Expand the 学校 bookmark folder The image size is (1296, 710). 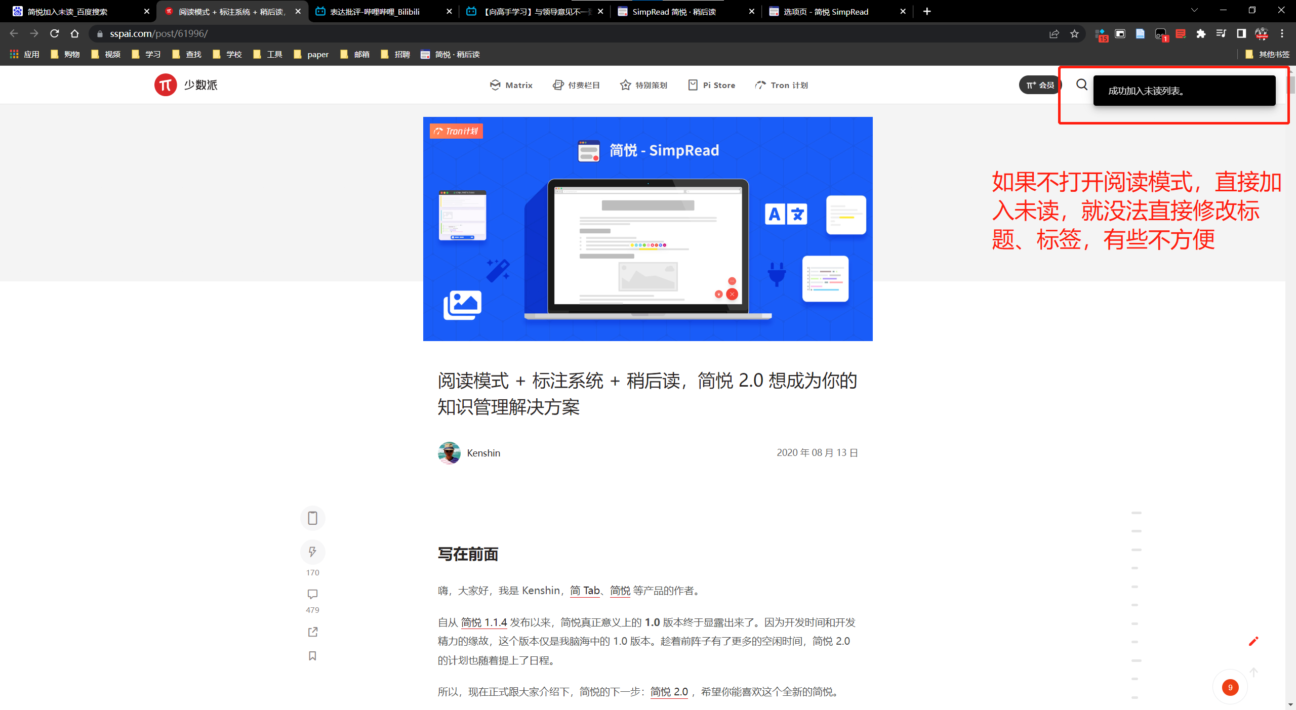tap(227, 54)
